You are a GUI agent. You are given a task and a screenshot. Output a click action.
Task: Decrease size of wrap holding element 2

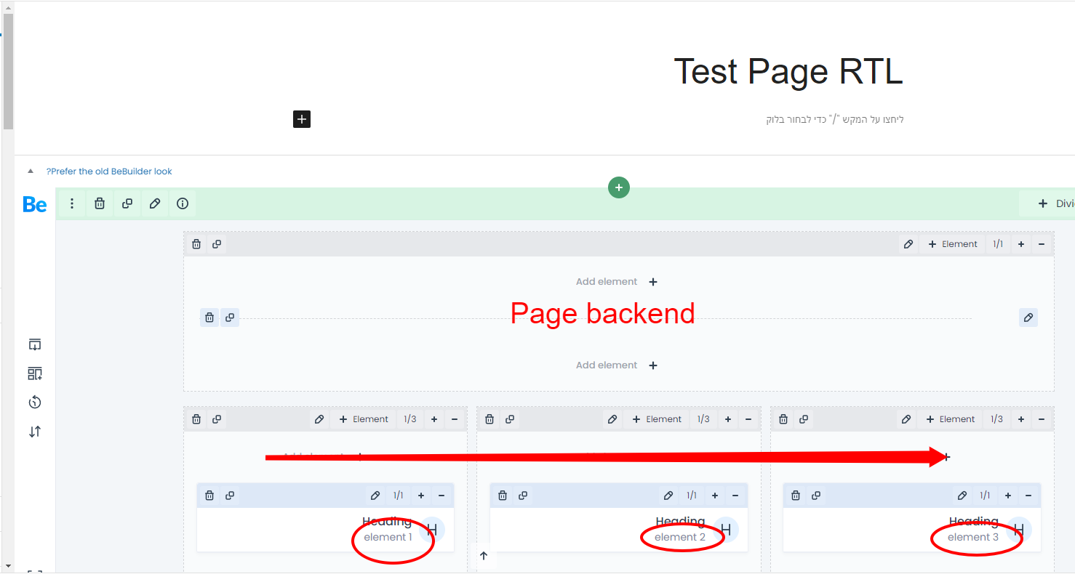(748, 419)
